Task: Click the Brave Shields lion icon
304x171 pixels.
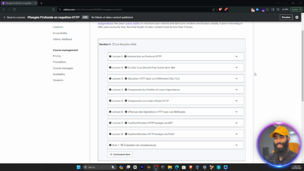Action: [220, 9]
